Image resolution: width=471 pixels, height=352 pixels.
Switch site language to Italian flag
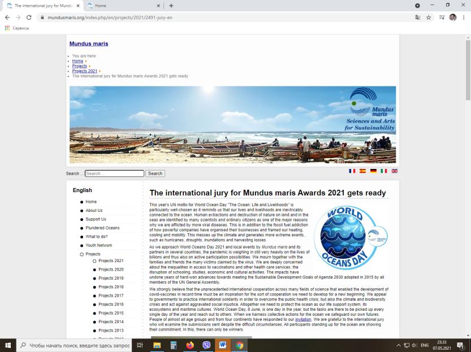click(384, 171)
